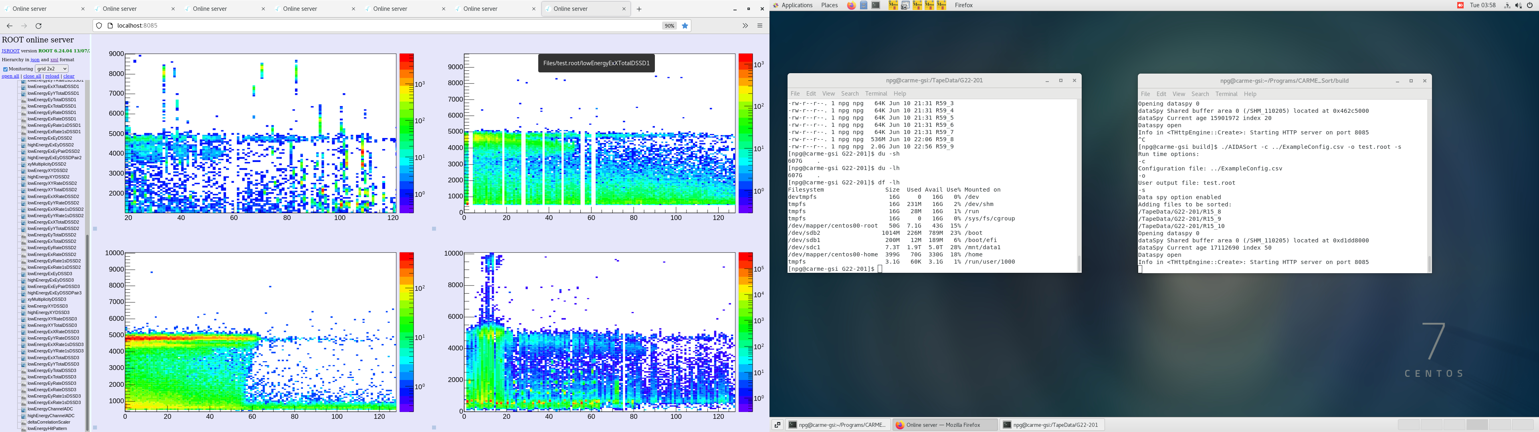Open the grid 2x2 layout dropdown
1539x432 pixels.
[x=51, y=69]
